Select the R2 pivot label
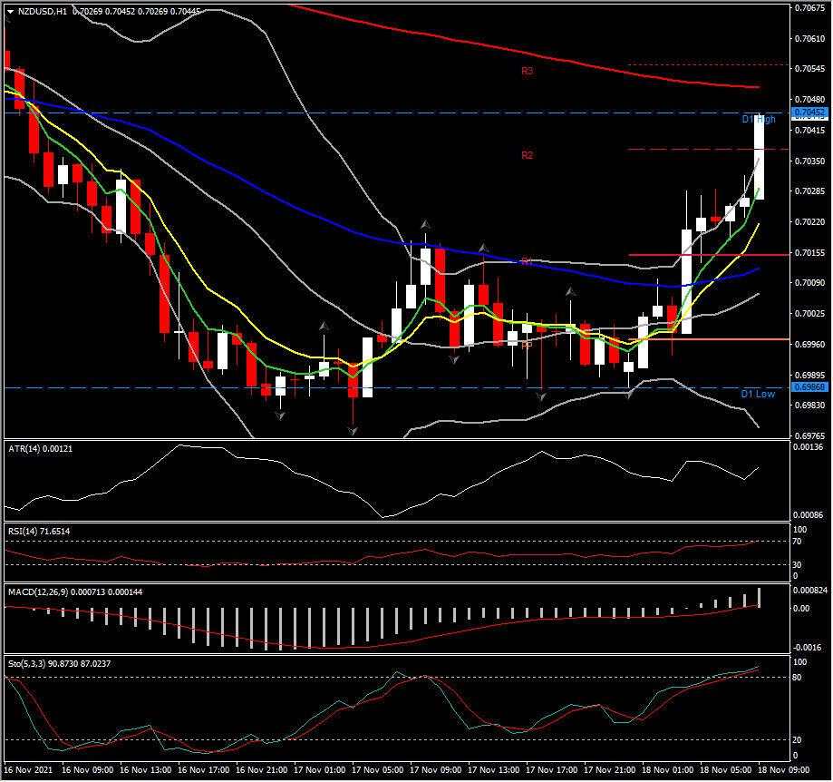The image size is (833, 782). 527,155
